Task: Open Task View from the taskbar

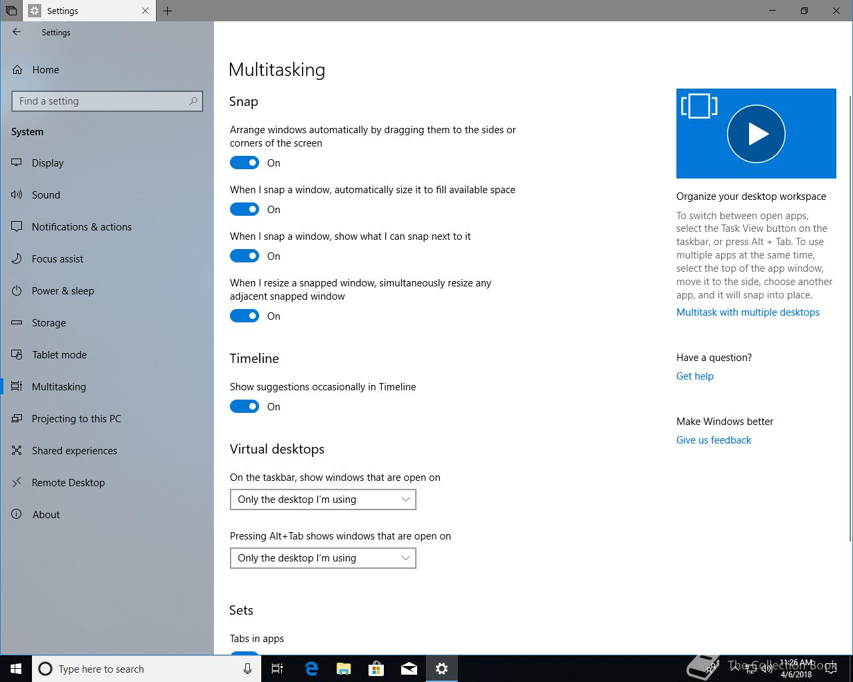Action: [x=278, y=669]
